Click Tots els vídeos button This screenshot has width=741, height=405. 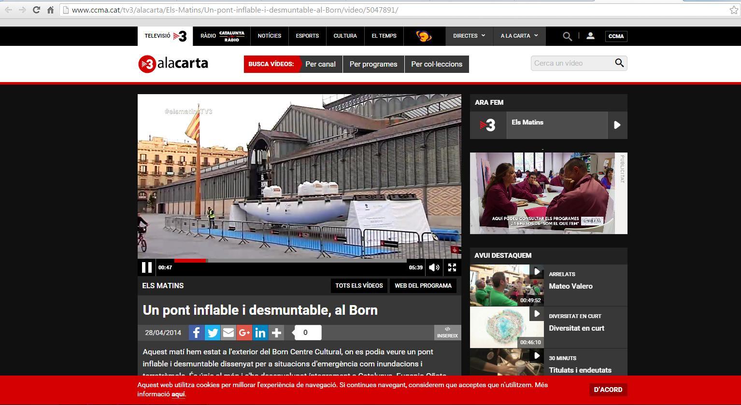point(359,286)
